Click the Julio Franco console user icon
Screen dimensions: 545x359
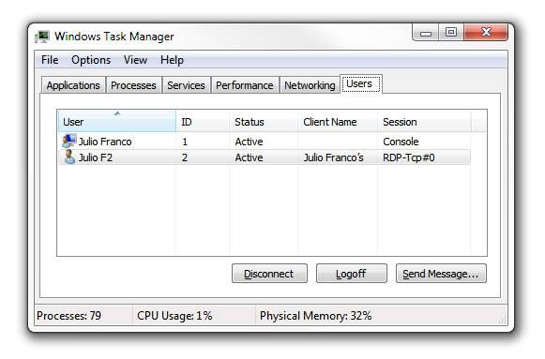coord(68,141)
